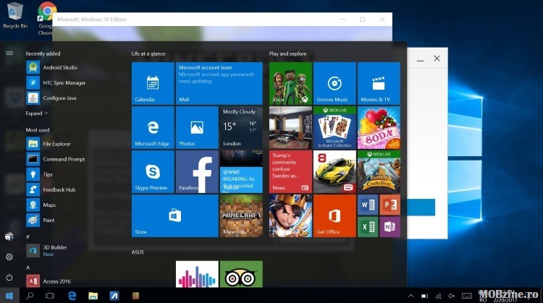Open the Royal Revolt crowned character tile
The width and height of the screenshot is (543, 303).
(290, 215)
